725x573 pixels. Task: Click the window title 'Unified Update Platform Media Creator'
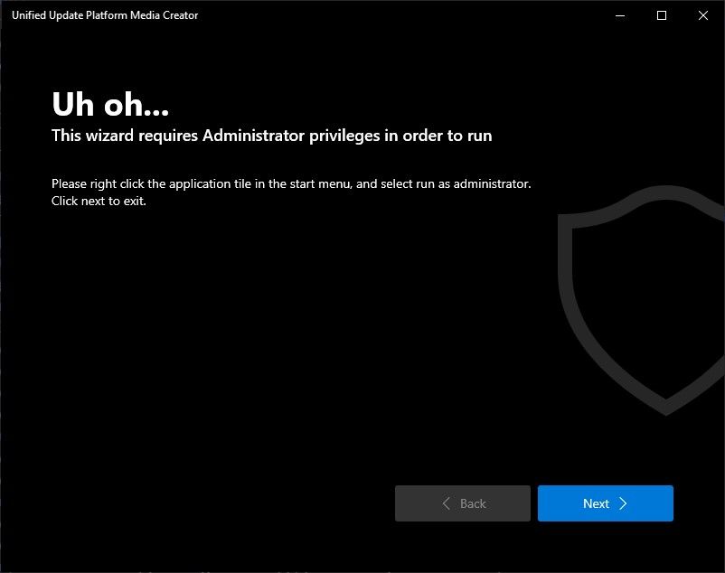click(x=105, y=15)
